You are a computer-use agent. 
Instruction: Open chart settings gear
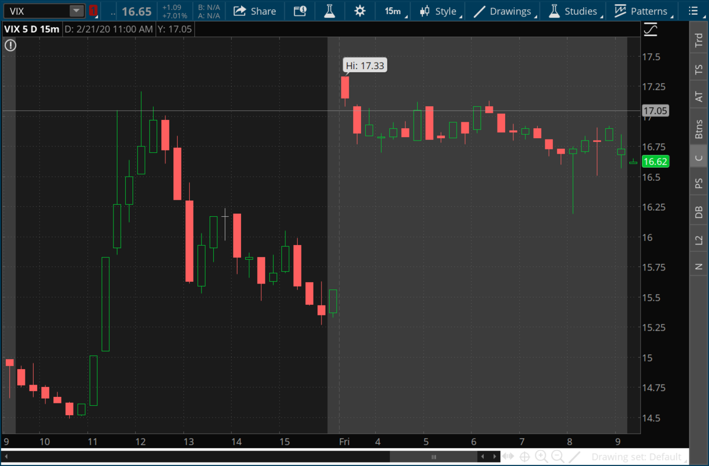tap(360, 11)
